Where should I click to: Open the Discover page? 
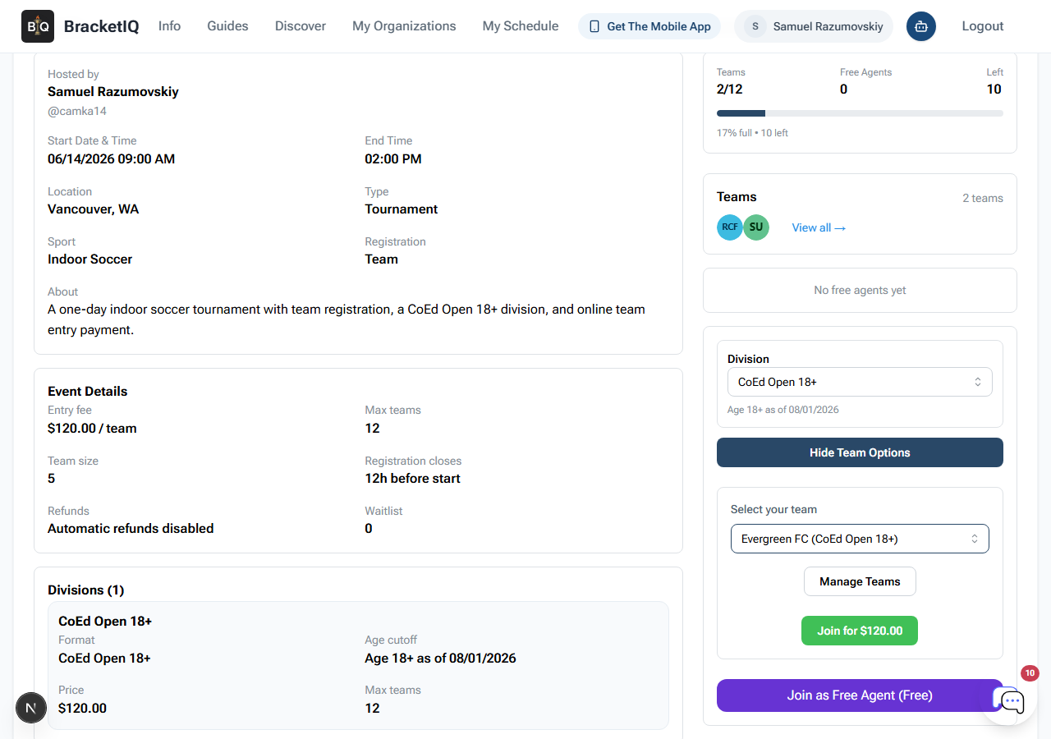(x=301, y=26)
